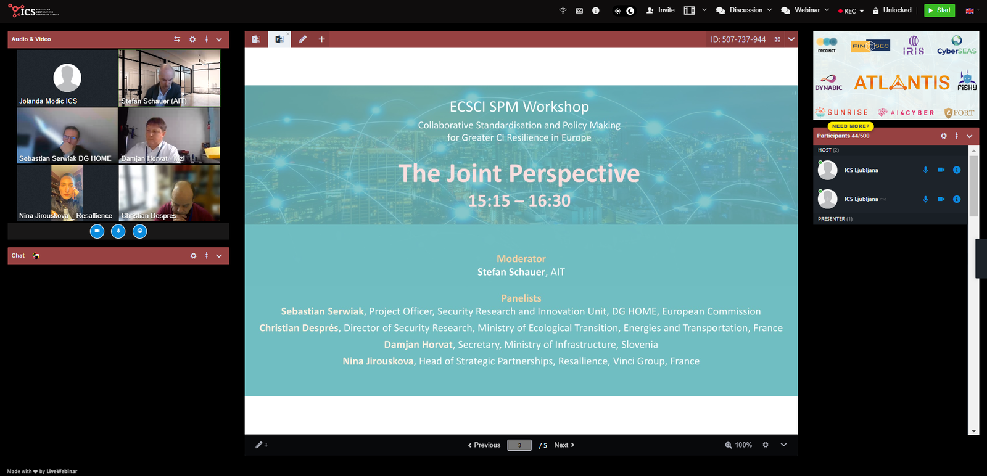The height and width of the screenshot is (476, 987).
Task: Open the language flag selector
Action: [x=972, y=10]
